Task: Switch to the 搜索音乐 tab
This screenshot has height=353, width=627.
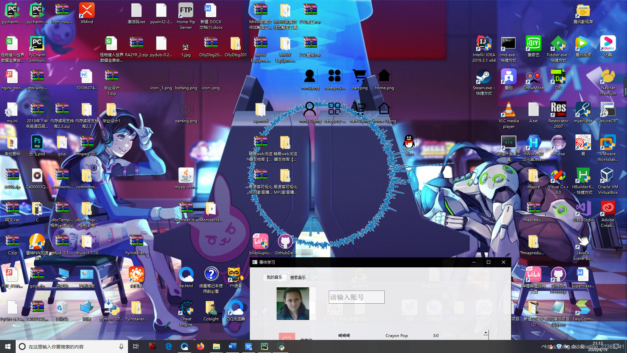Action: [298, 277]
